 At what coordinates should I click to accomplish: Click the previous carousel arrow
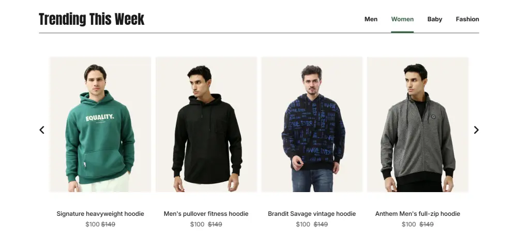pyautogui.click(x=42, y=130)
